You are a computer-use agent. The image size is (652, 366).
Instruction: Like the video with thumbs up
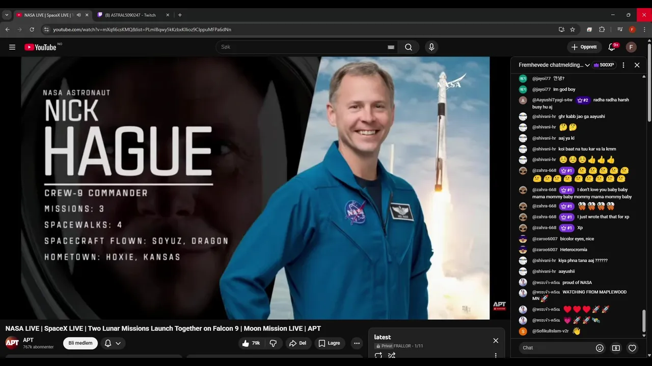click(x=251, y=343)
